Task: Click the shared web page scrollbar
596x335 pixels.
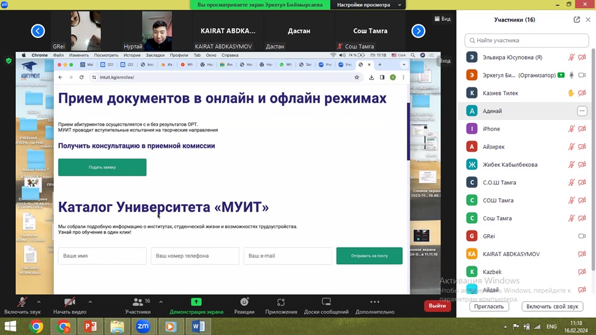Action: (x=408, y=131)
